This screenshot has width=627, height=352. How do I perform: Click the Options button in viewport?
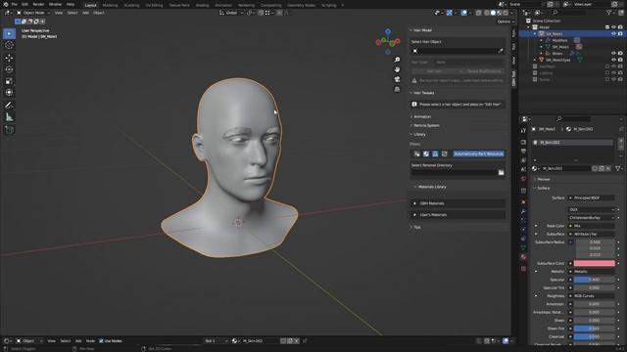tap(505, 22)
